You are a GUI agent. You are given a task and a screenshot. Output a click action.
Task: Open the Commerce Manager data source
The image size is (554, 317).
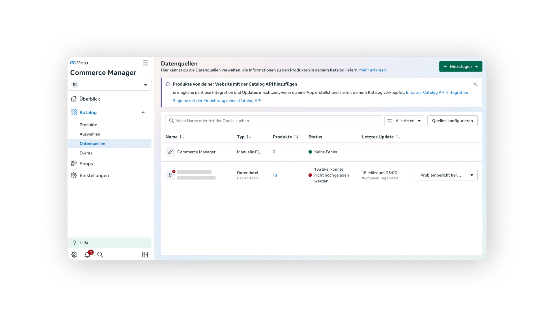tap(196, 152)
